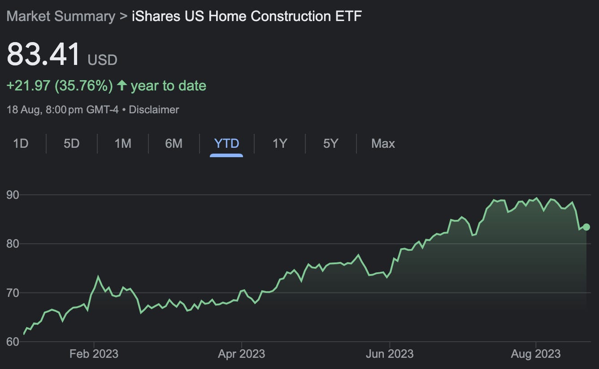The width and height of the screenshot is (599, 369).
Task: View the 5Y price history
Action: (x=330, y=143)
